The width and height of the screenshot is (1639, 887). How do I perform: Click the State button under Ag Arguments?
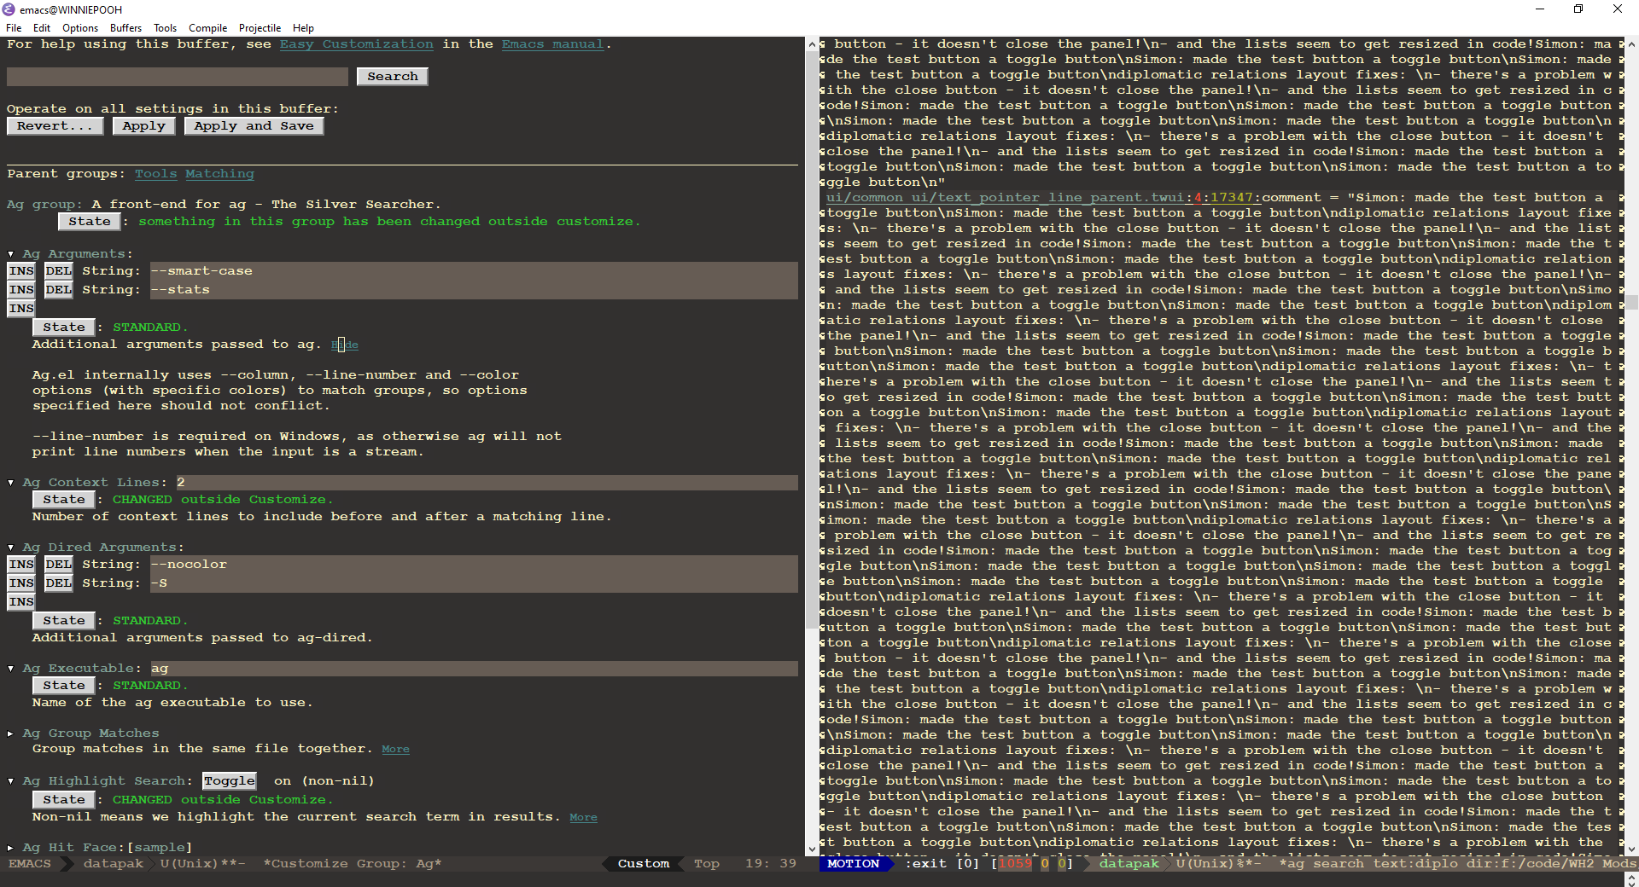(64, 328)
